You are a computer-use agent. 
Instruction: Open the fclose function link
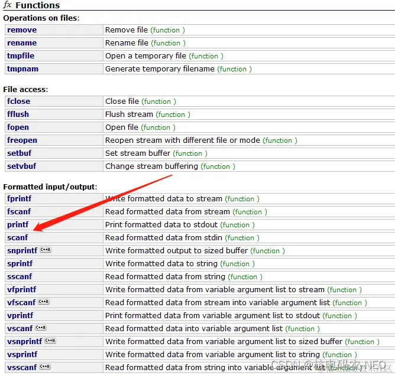click(19, 102)
